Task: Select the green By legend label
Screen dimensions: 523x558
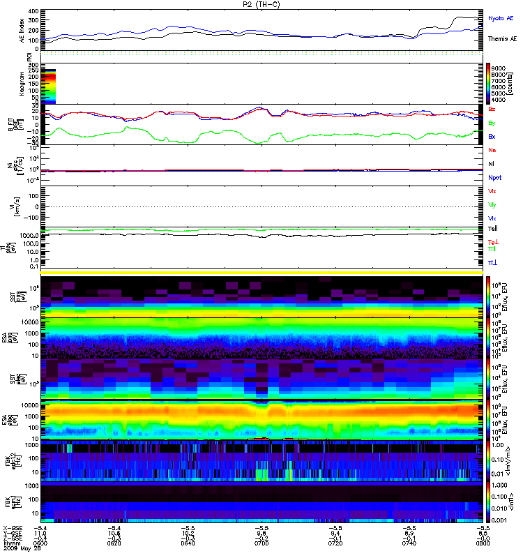Action: point(492,123)
